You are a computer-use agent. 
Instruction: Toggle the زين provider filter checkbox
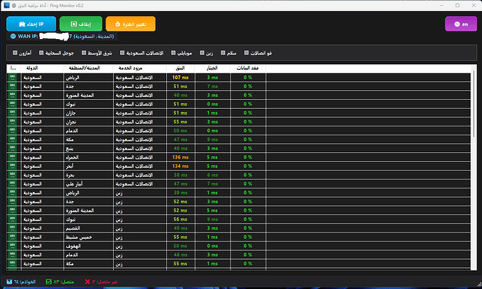tap(200, 53)
